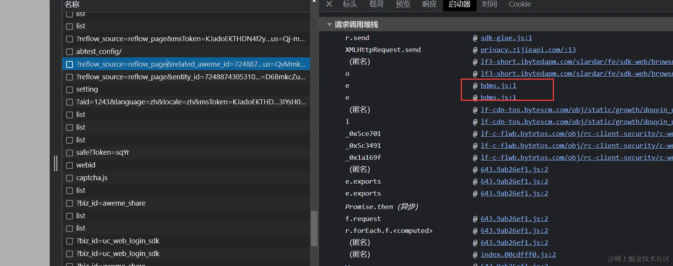Viewport: 673px width, 266px height.
Task: Open the 643.9ab26ef1.js:2 link for f.request
Action: click(514, 219)
